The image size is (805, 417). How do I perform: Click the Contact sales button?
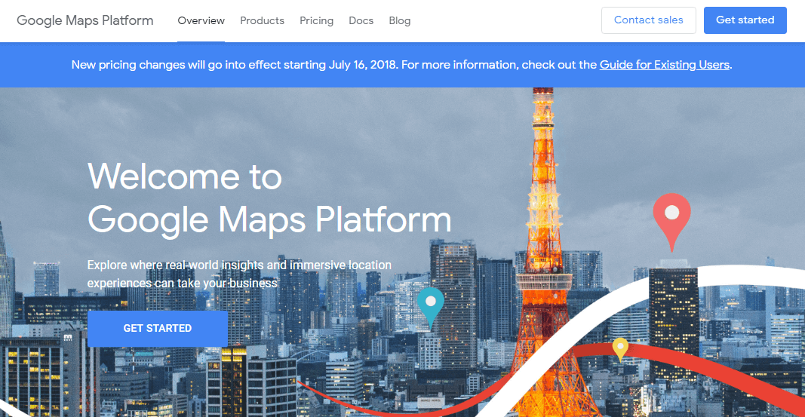point(648,20)
